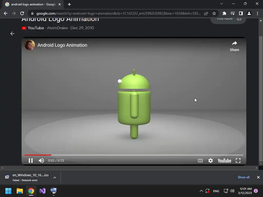Click the browser Back button
The height and width of the screenshot is (197, 263).
(6, 13)
